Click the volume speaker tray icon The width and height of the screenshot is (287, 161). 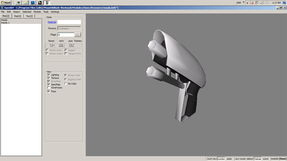point(267,3)
